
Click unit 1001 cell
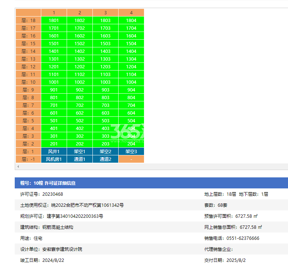click(x=54, y=82)
